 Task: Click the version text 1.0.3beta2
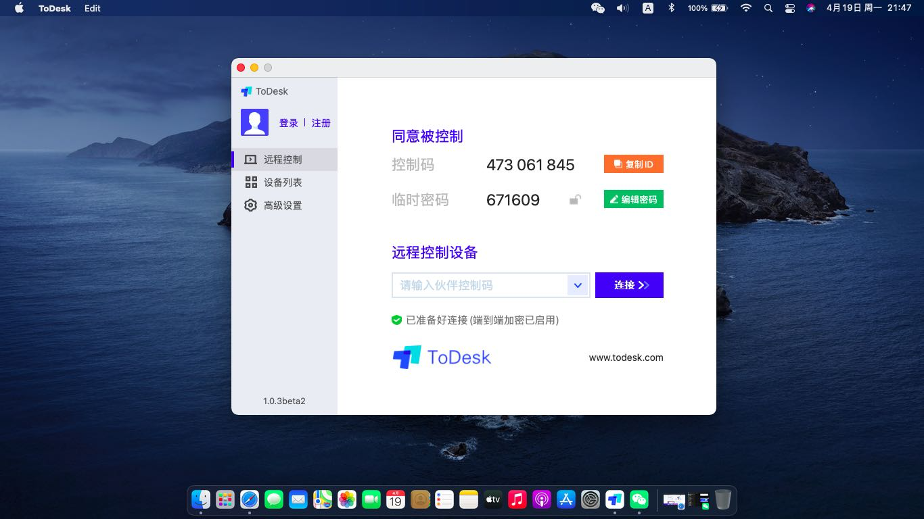click(284, 401)
